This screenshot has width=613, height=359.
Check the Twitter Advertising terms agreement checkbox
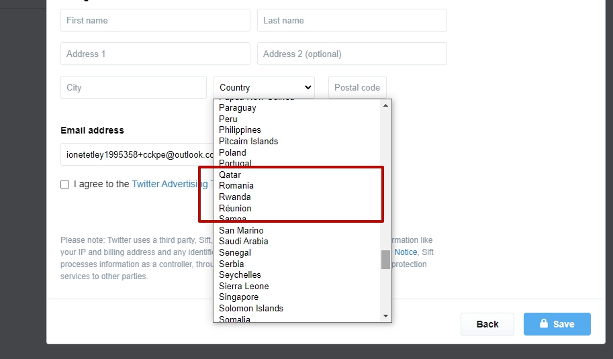point(65,185)
